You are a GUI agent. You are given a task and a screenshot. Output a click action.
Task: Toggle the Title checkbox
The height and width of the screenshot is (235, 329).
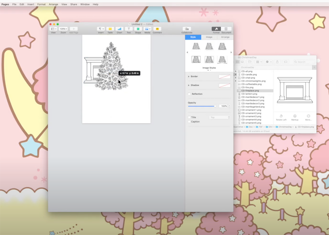(x=189, y=117)
